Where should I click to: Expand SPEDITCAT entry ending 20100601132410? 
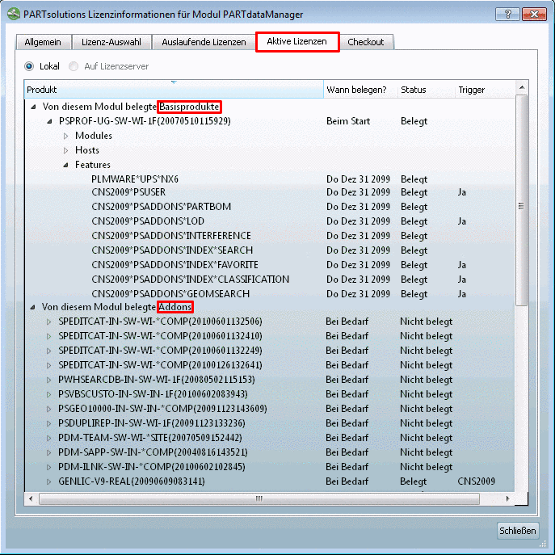pyautogui.click(x=48, y=336)
